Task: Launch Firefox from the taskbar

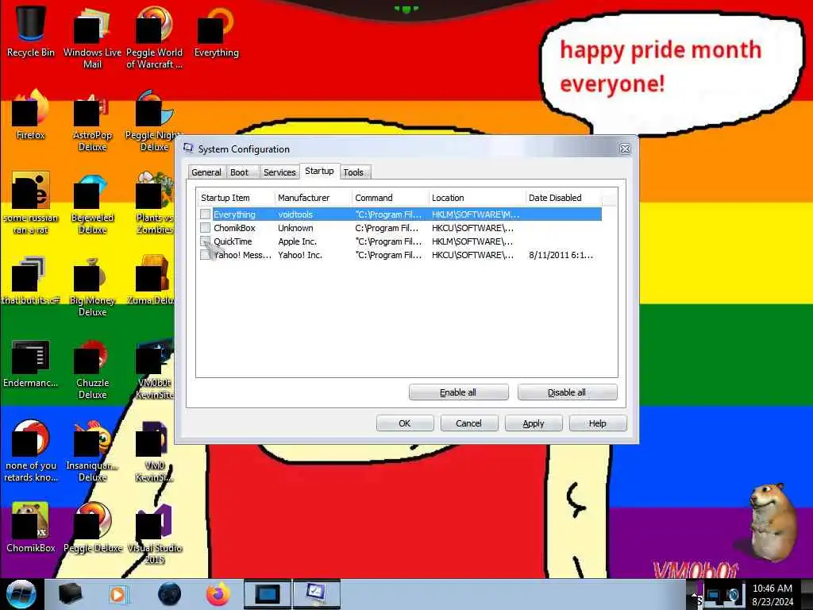Action: coord(218,594)
